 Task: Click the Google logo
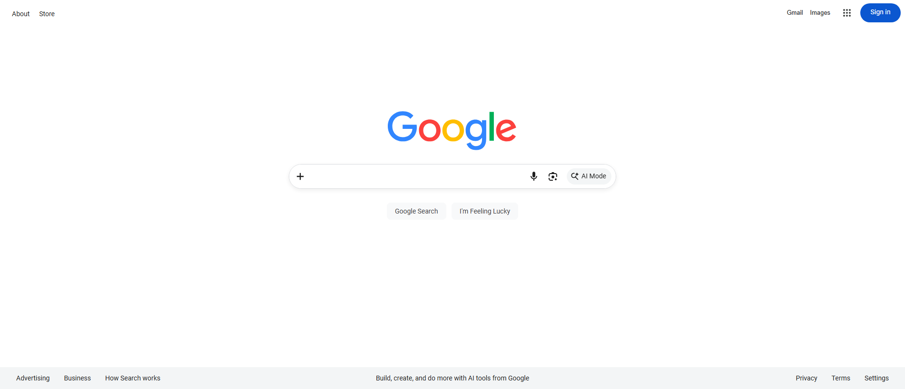point(452,130)
